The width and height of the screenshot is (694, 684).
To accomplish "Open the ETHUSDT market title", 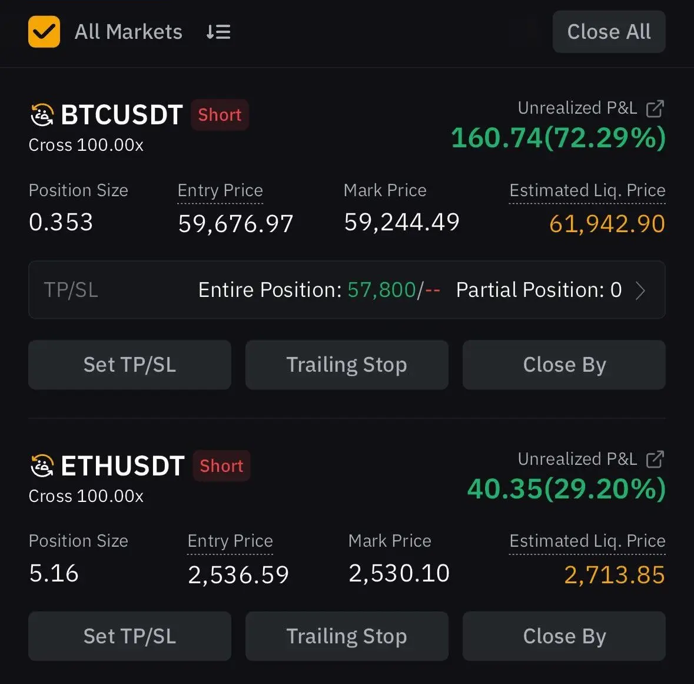I will point(122,465).
